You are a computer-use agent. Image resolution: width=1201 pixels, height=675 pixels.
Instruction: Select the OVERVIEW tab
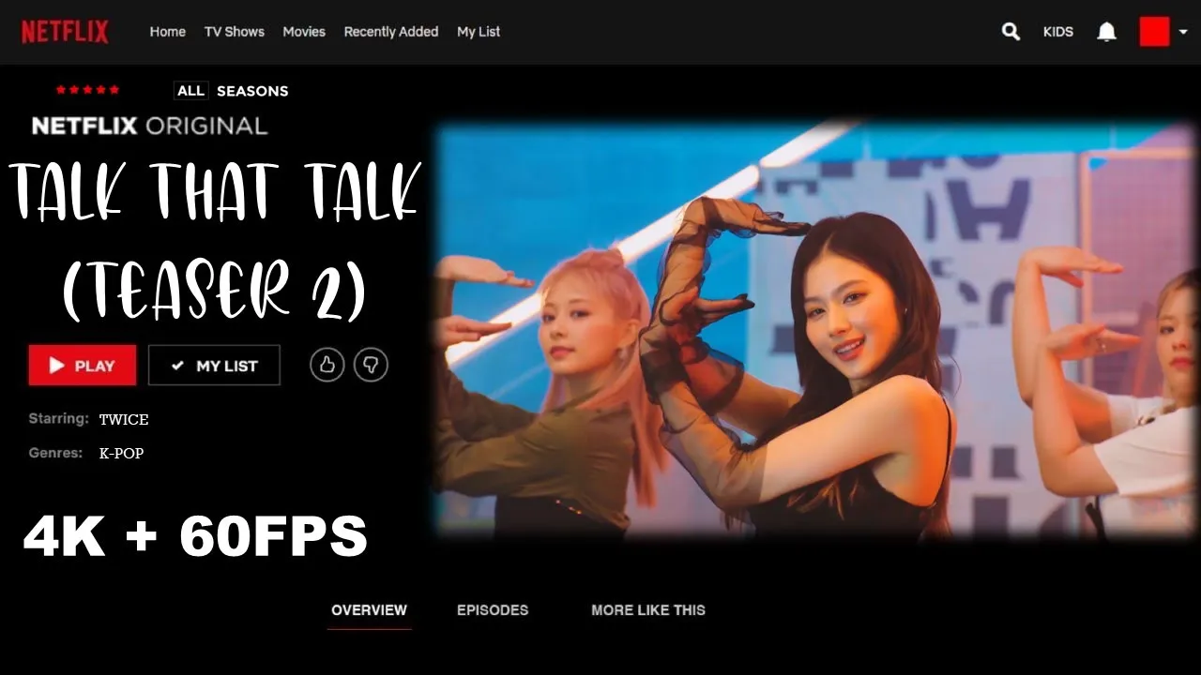369,610
